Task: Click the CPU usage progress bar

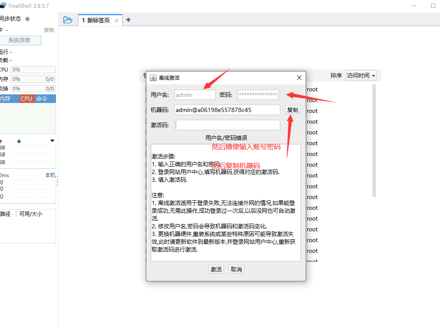Action: pos(33,69)
